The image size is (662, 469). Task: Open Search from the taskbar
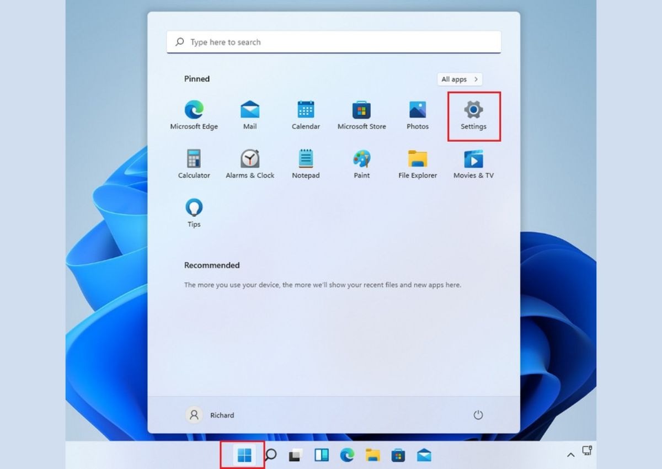(270, 455)
